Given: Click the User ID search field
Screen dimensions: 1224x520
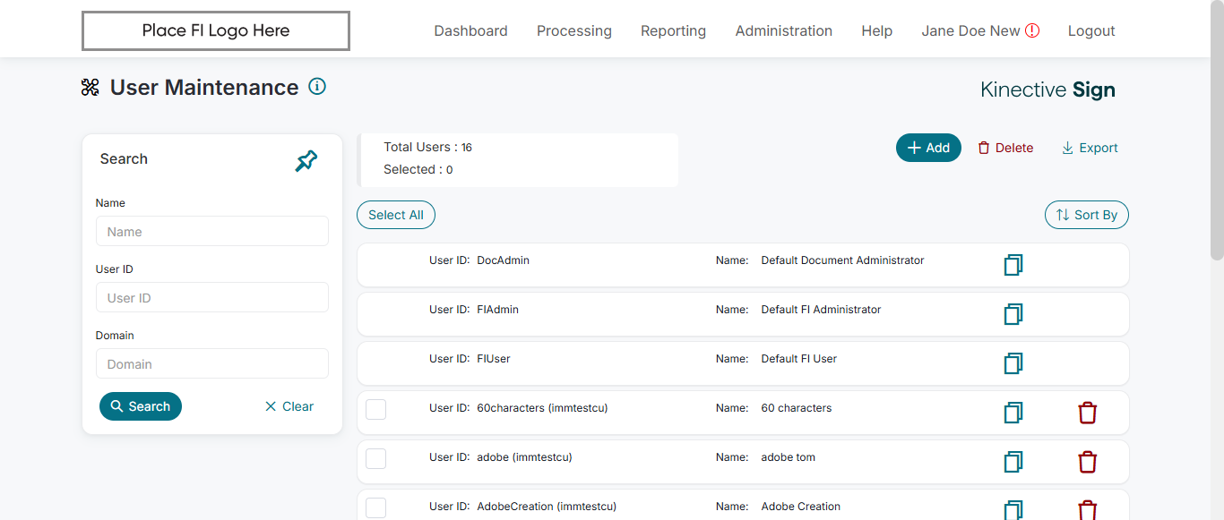Looking at the screenshot, I should (212, 298).
